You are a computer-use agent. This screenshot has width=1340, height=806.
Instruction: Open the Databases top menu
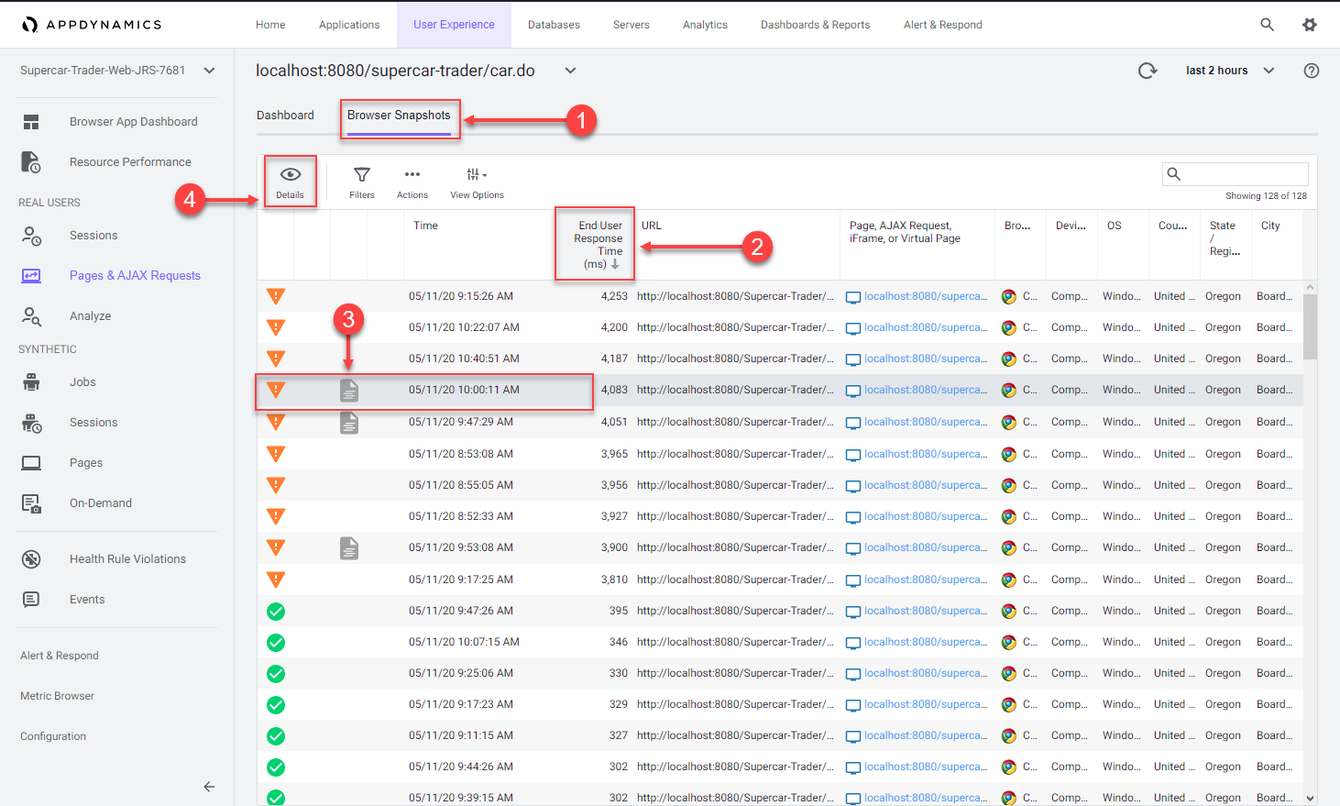[x=554, y=25]
